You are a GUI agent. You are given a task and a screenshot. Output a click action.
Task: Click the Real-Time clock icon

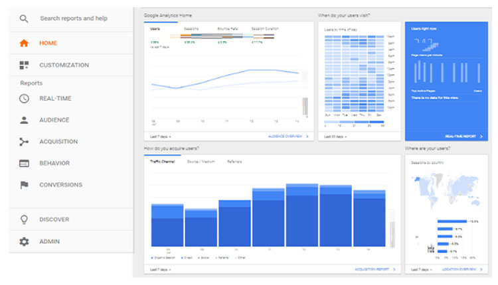click(x=24, y=99)
